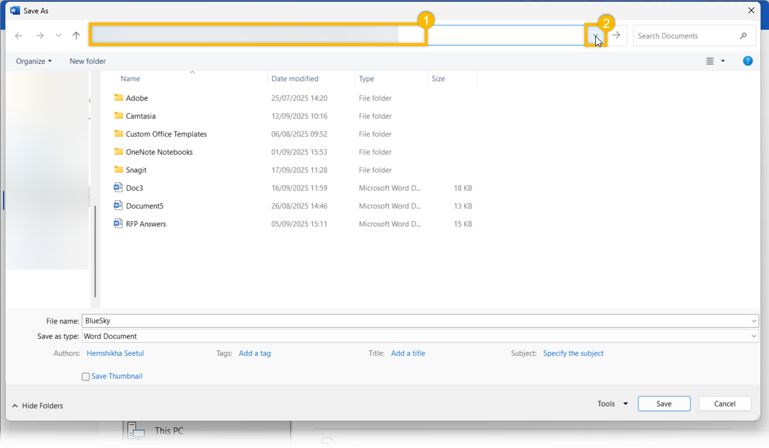Click the Up one level arrow
The width and height of the screenshot is (769, 448).
click(x=76, y=36)
